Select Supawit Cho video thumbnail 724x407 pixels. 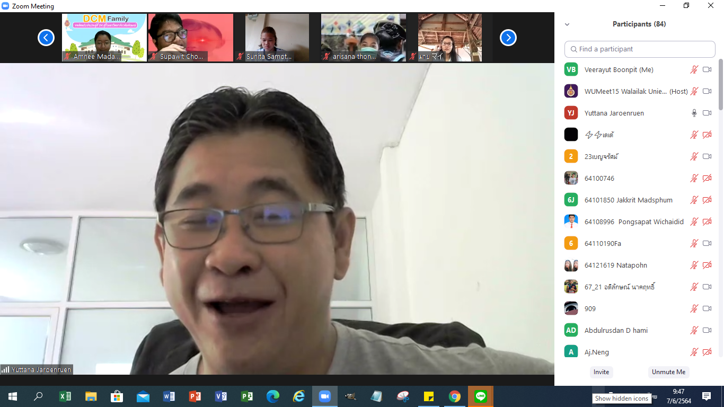(191, 38)
